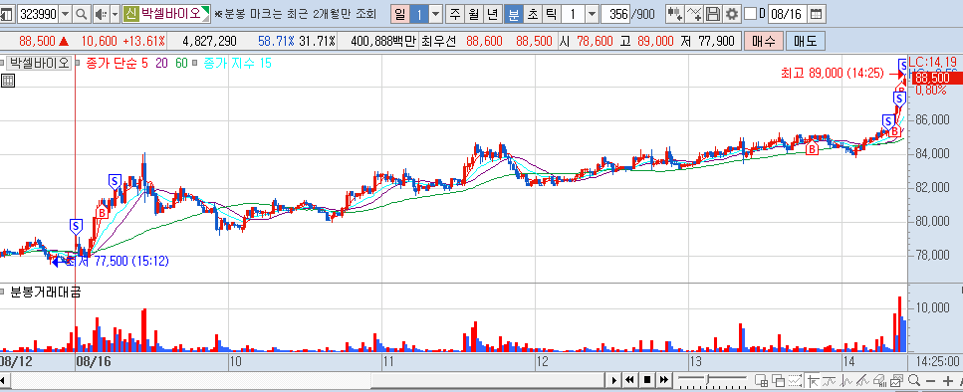Click the diagonal trend line tool icon
963x392 pixels.
862,380
